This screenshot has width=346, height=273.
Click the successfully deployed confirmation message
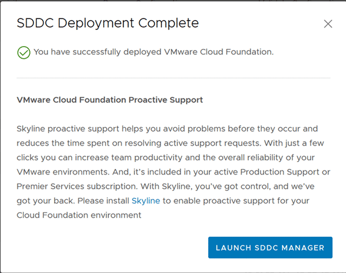153,52
